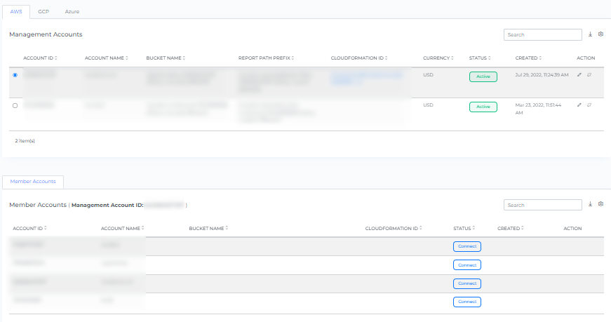Viewport: 611px width, 322px height.
Task: Select the first management account radio button
Action: [15, 75]
